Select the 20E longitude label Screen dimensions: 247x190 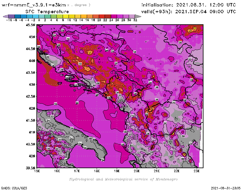(x=137, y=171)
